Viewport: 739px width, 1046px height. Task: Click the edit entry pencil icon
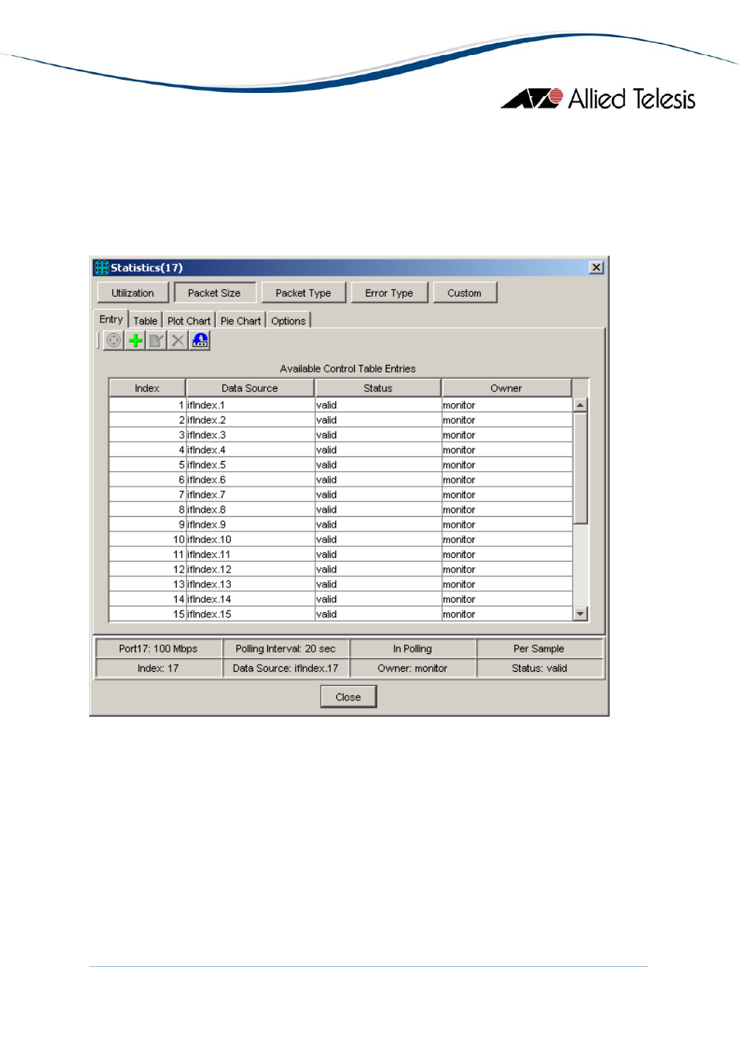[156, 340]
